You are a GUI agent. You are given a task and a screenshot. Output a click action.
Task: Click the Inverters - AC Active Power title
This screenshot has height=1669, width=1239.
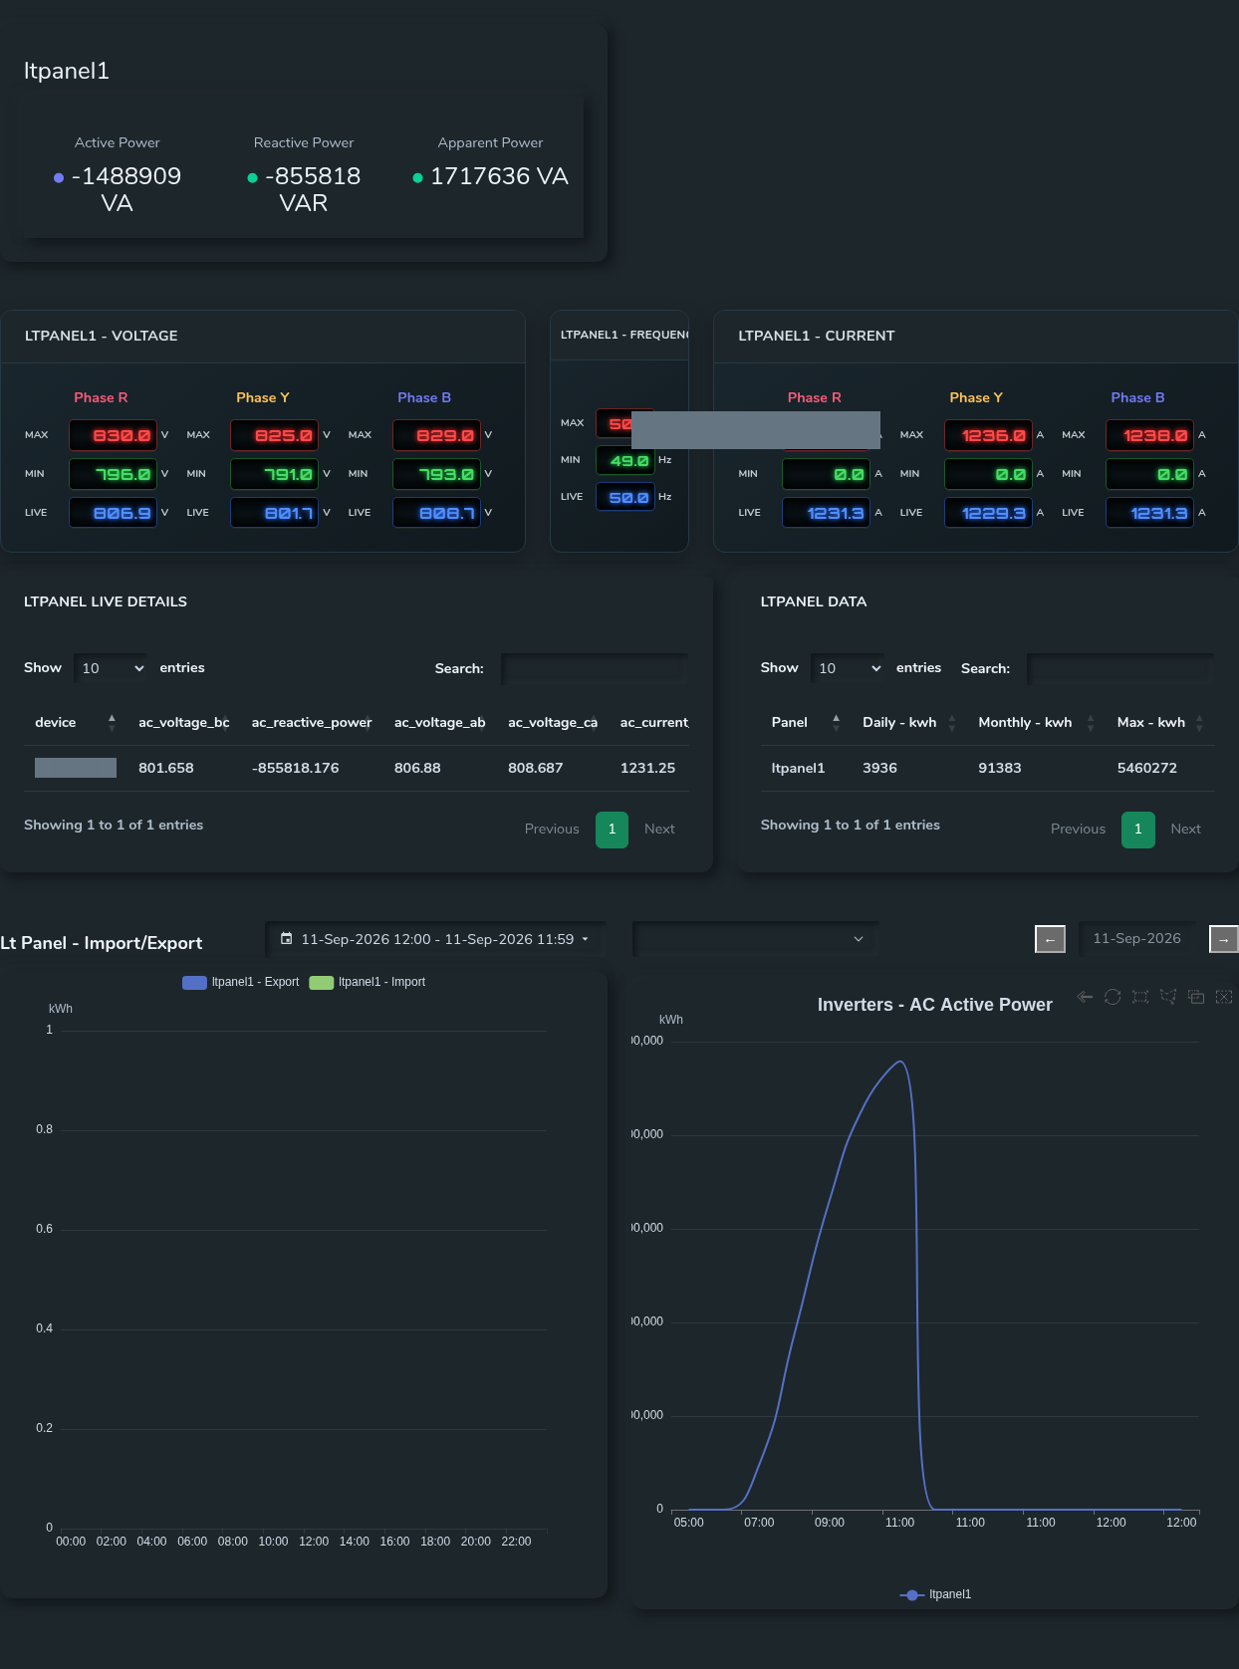click(x=934, y=1005)
